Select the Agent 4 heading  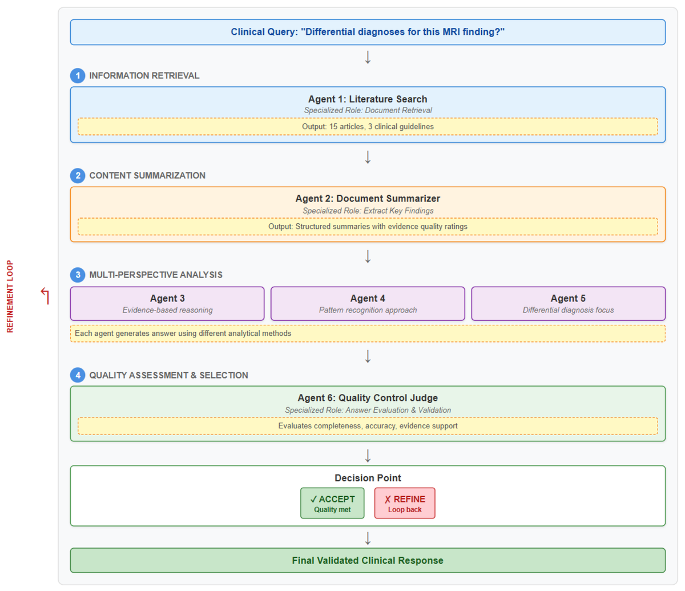pyautogui.click(x=368, y=298)
